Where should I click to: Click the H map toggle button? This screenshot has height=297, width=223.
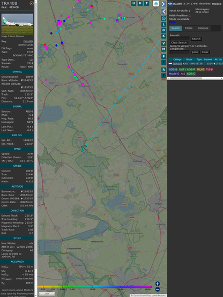pos(140,3)
